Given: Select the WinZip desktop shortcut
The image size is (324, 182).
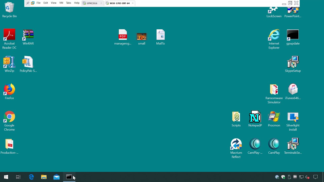Looking at the screenshot, I should 9,64.
